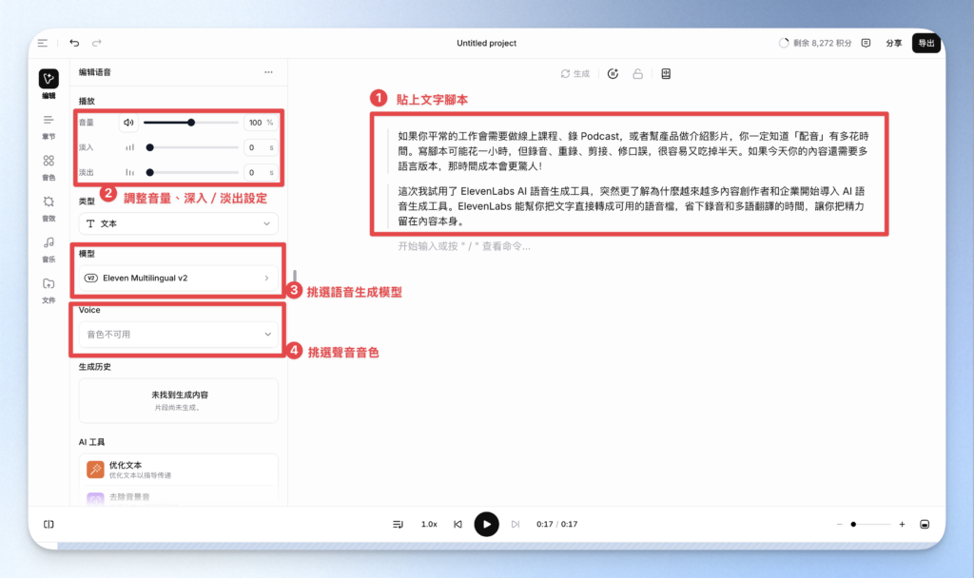Image resolution: width=974 pixels, height=578 pixels.
Task: Edit the volume 100 % field
Action: coord(261,123)
